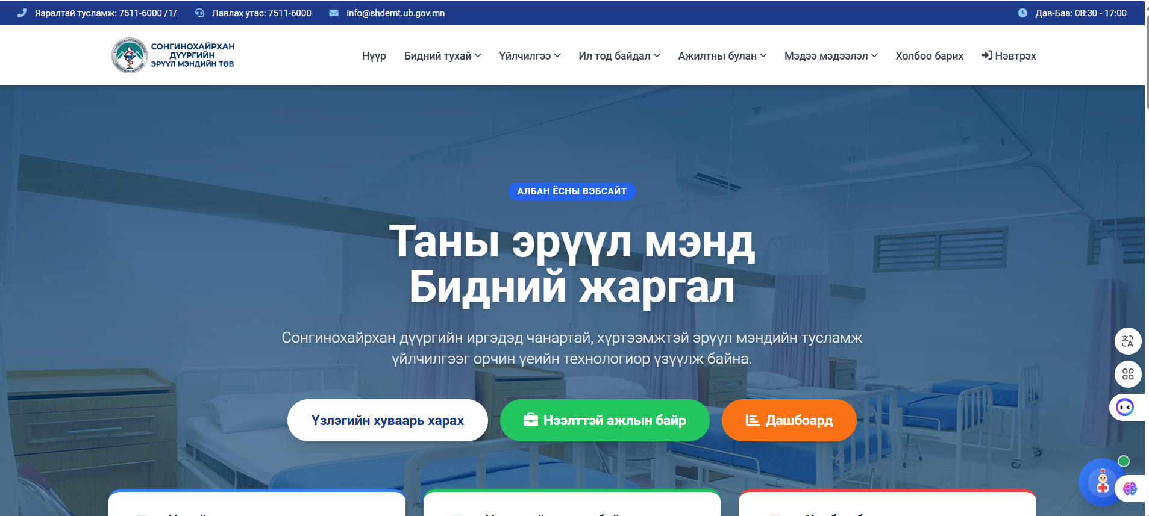The height and width of the screenshot is (516, 1149).
Task: Click the clock icon beside Дав-Баа hours
Action: coord(1022,13)
